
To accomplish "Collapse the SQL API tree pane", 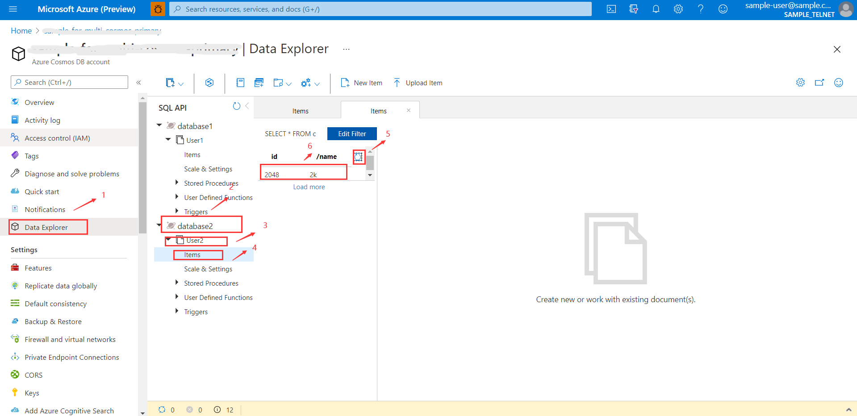I will coord(247,106).
